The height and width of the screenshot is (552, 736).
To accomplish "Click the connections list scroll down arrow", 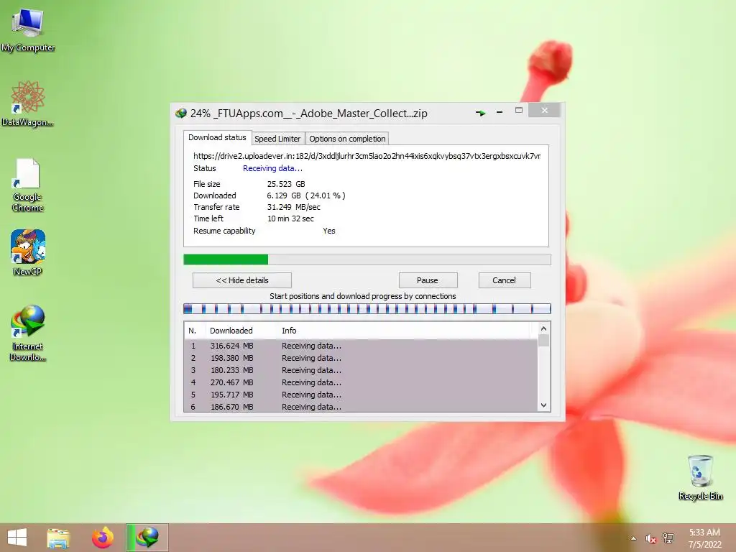I will (543, 405).
